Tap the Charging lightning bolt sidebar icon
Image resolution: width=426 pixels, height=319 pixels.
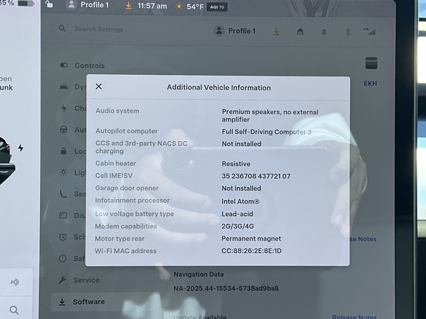tap(64, 108)
